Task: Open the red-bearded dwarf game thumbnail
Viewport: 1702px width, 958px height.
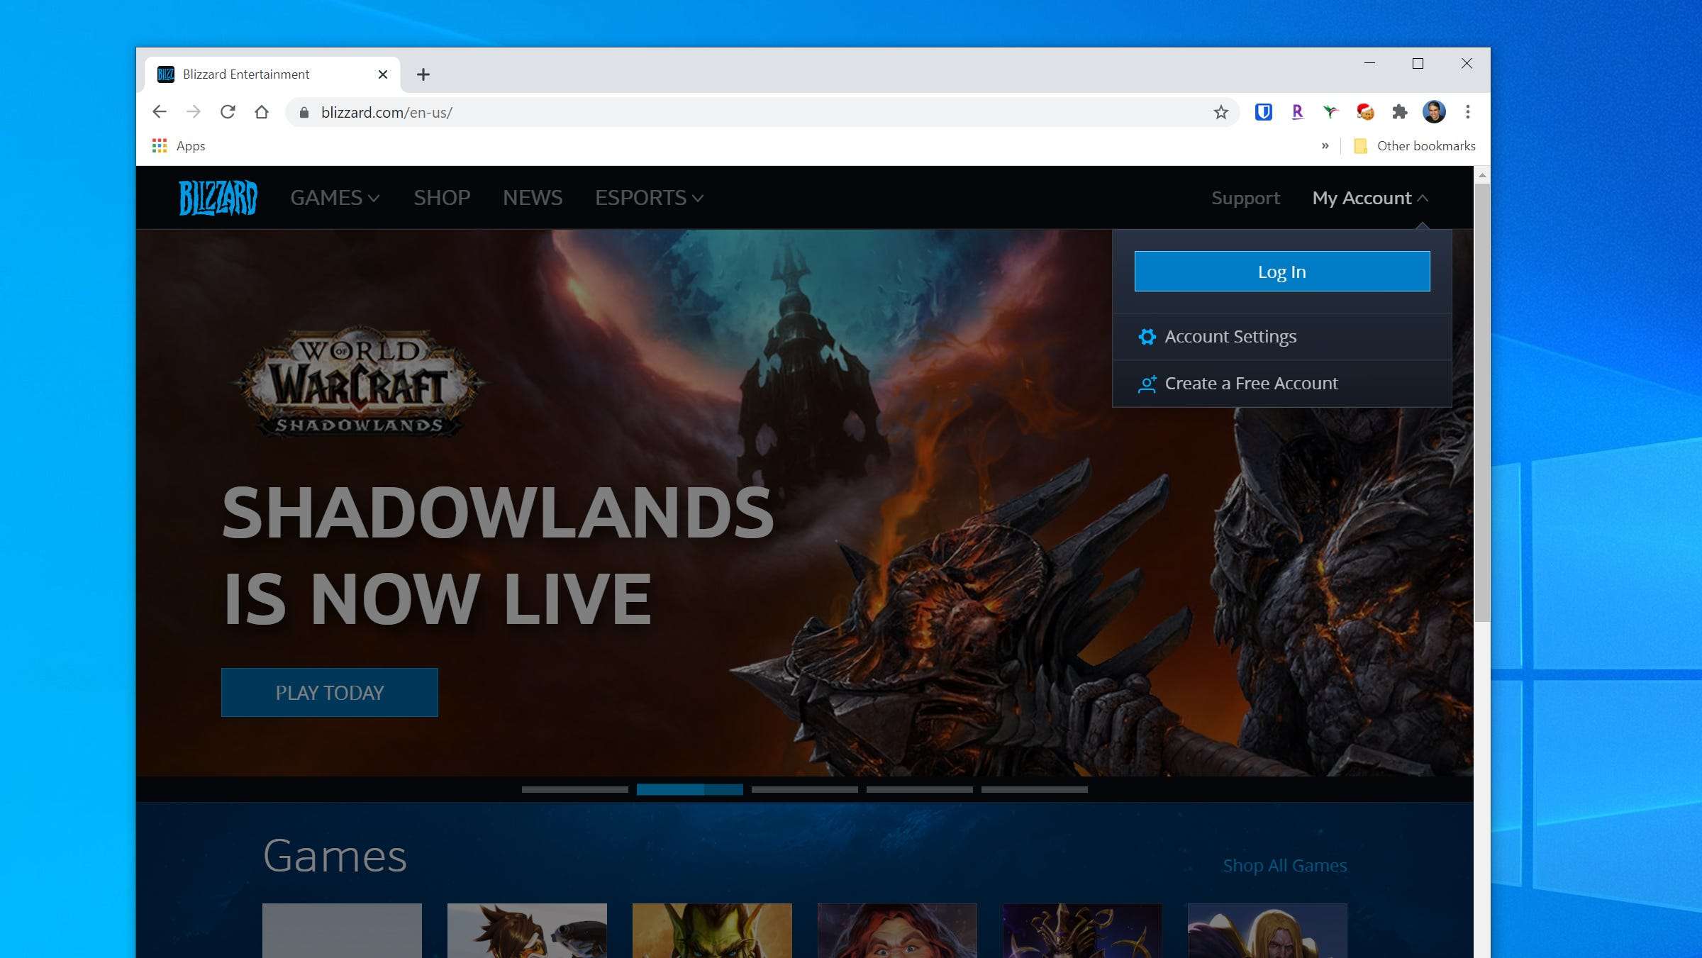Action: click(897, 930)
